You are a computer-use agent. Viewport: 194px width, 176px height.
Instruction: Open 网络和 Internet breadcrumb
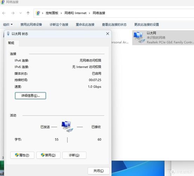(75, 13)
